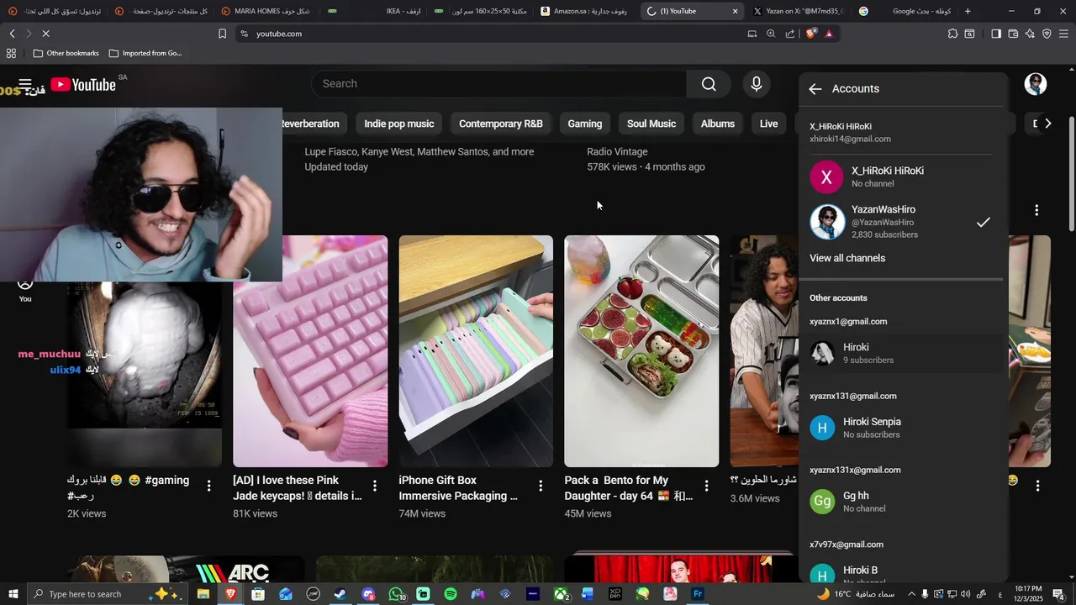The width and height of the screenshot is (1076, 605).
Task: Go back from the Accounts panel
Action: click(815, 89)
